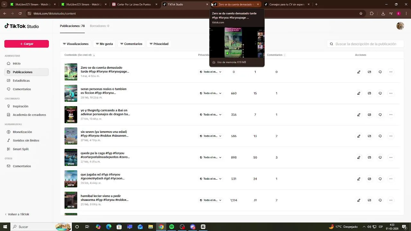Image resolution: width=411 pixels, height=231 pixels.
Task: Open Sonidos sin límites
Action: click(26, 141)
